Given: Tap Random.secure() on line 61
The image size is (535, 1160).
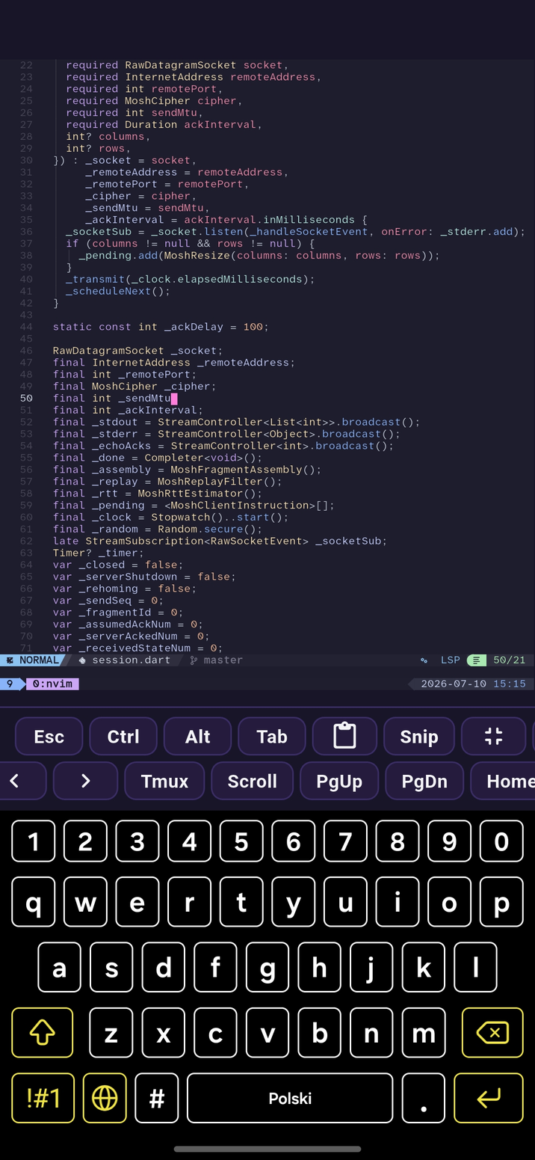Looking at the screenshot, I should click(210, 529).
